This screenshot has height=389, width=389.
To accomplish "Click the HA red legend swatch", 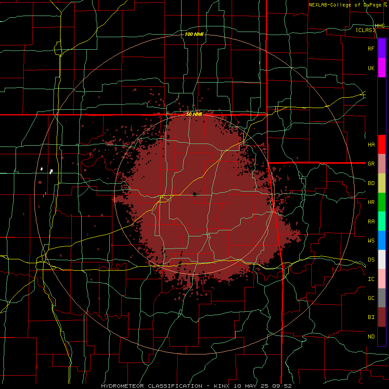I will (382, 144).
